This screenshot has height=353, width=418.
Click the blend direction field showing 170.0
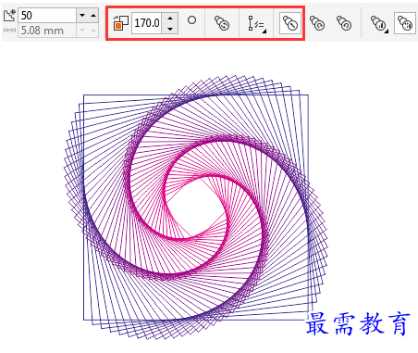147,23
